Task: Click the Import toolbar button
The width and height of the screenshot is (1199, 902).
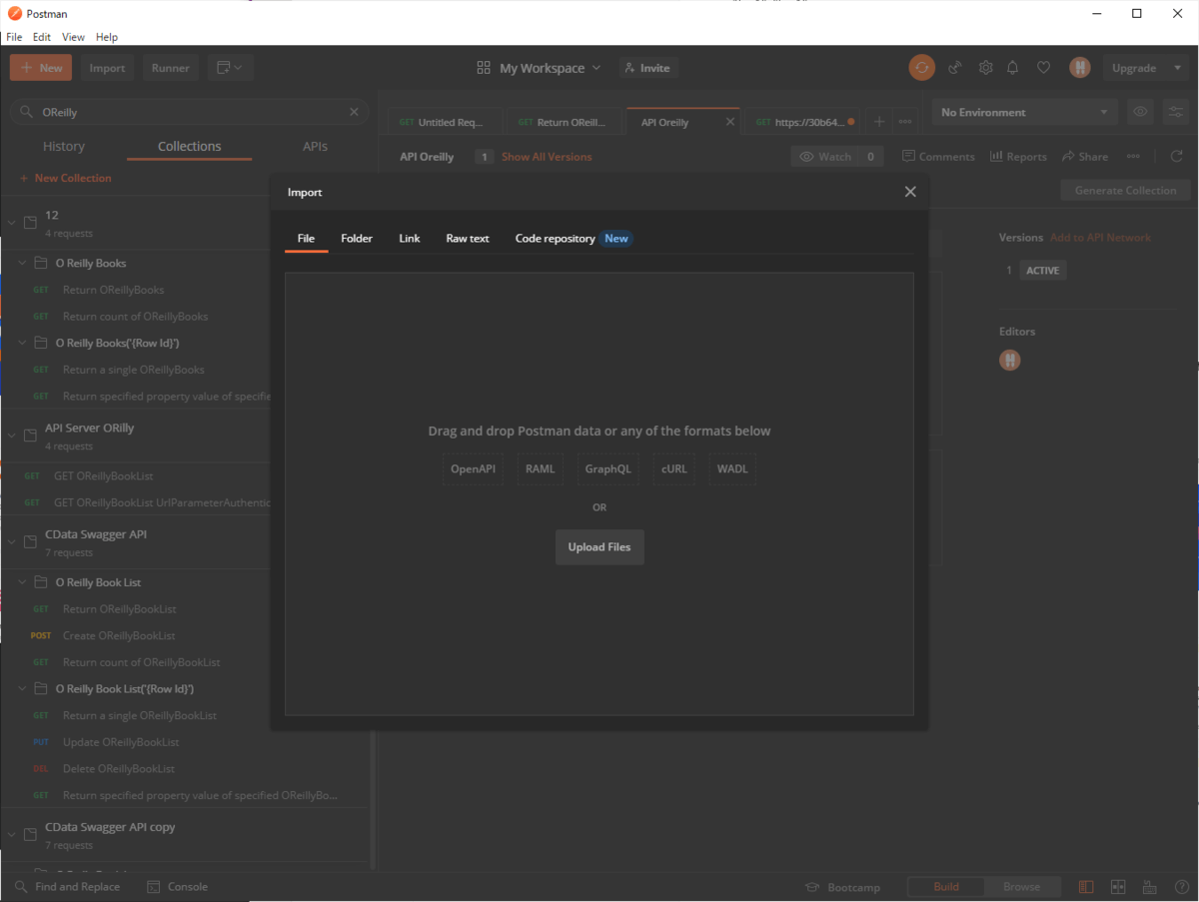Action: [107, 68]
